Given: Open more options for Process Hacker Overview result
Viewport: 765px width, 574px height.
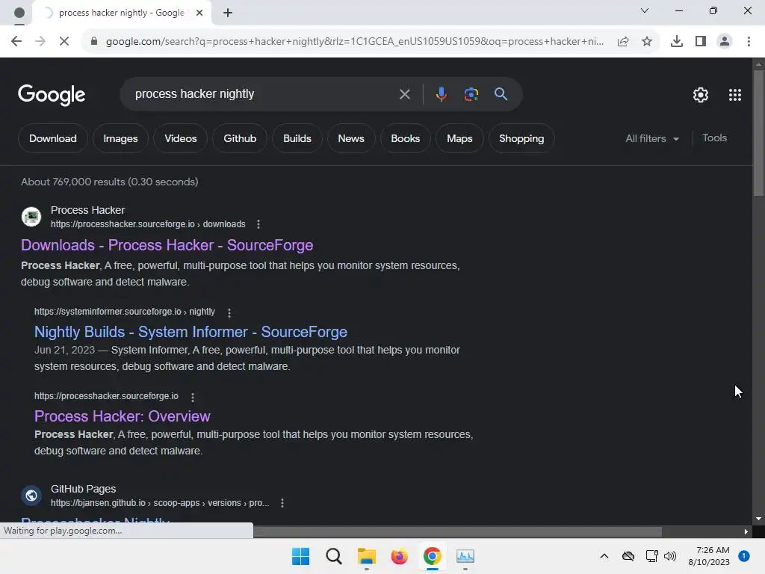Looking at the screenshot, I should coord(193,398).
